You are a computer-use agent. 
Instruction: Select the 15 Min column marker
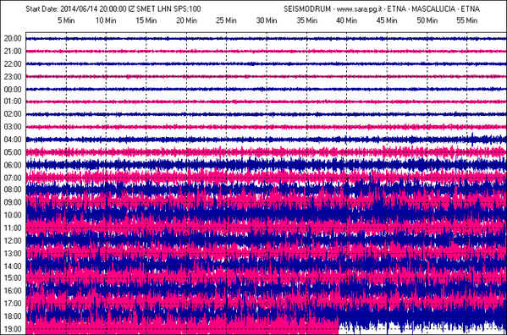146,20
